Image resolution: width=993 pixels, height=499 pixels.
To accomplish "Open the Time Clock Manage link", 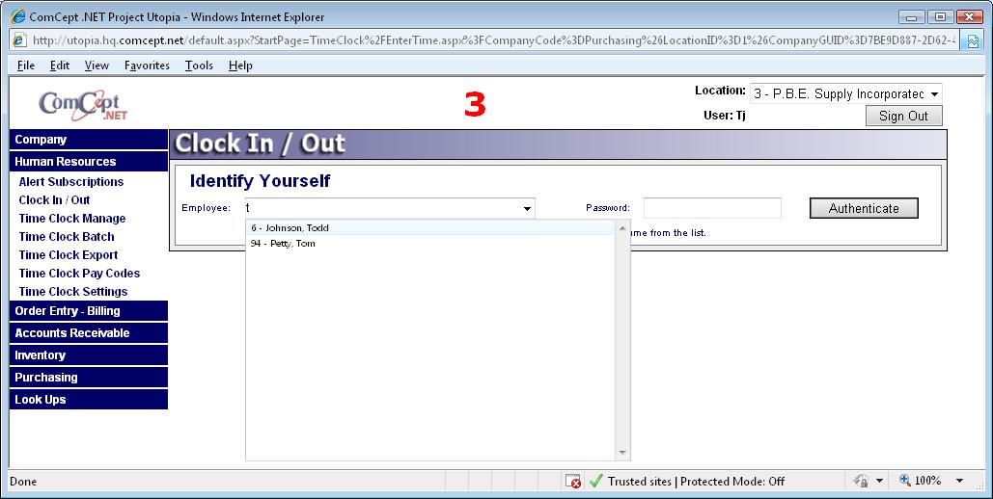I will pyautogui.click(x=72, y=219).
